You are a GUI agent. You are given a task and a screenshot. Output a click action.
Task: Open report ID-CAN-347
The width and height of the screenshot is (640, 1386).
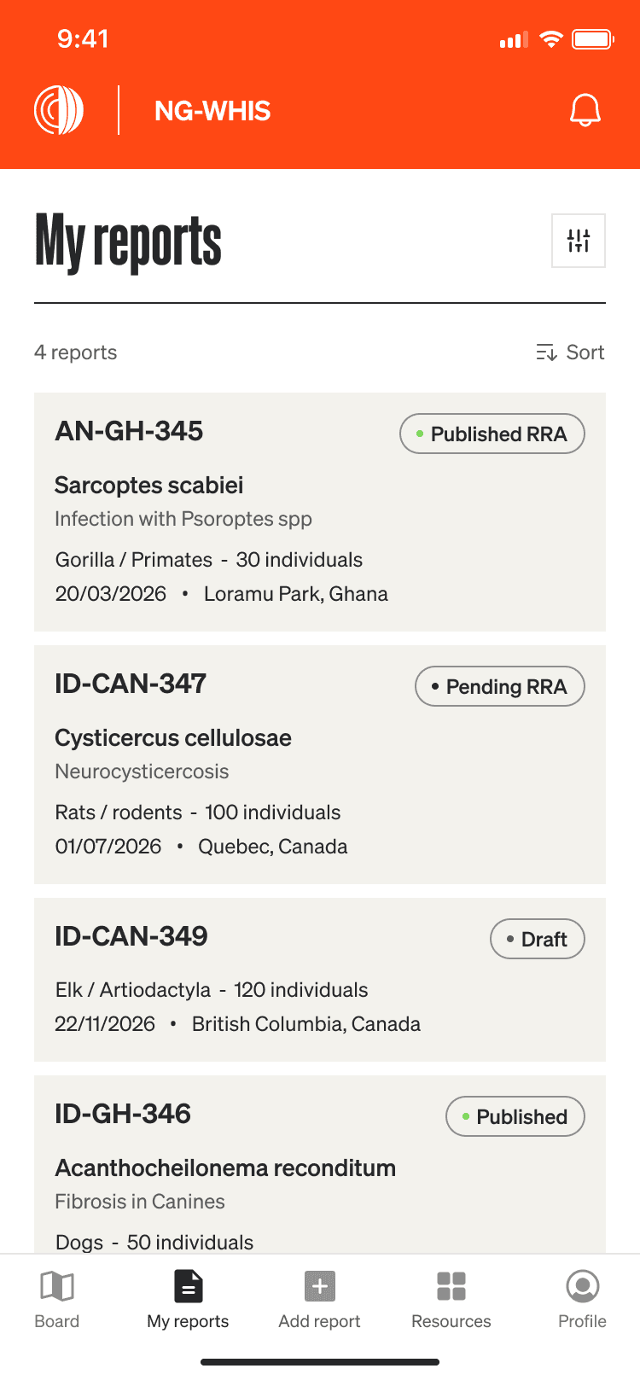tap(131, 684)
